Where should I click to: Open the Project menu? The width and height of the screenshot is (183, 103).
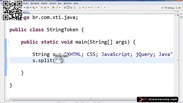(x=53, y=3)
